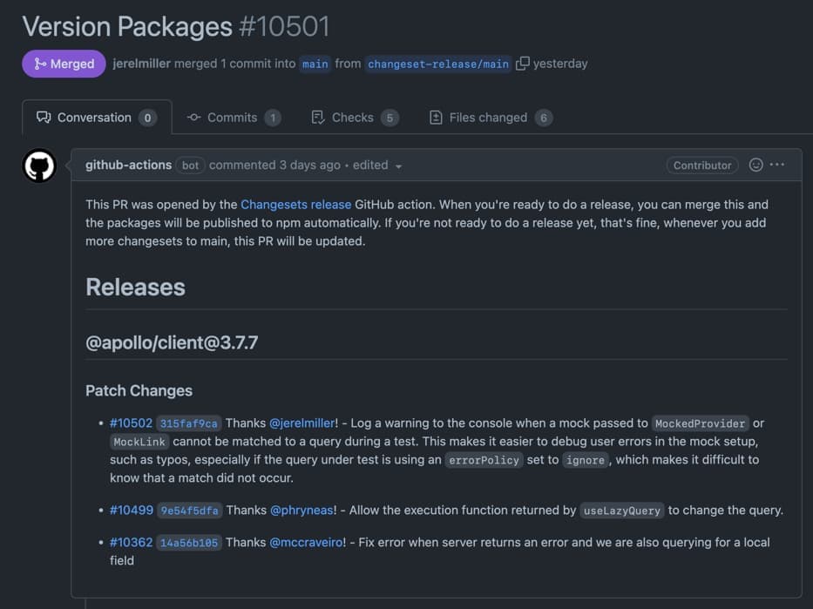The height and width of the screenshot is (609, 813).
Task: Click the errorPolicy code snippet
Action: tap(484, 460)
